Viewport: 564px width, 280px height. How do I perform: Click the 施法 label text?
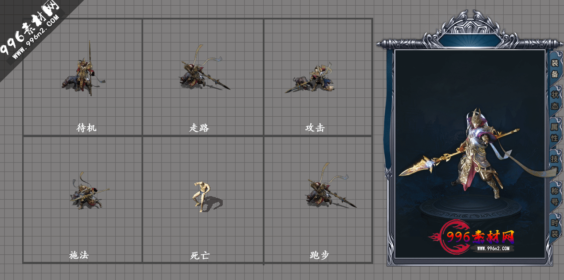pos(79,255)
